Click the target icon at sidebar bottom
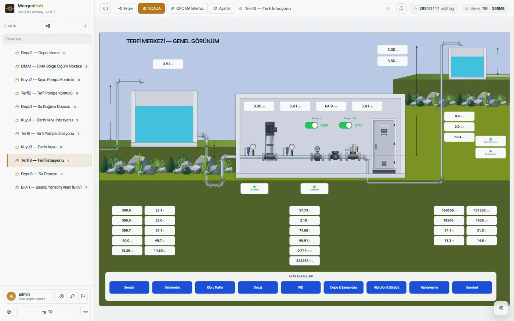The width and height of the screenshot is (514, 321). tap(9, 312)
